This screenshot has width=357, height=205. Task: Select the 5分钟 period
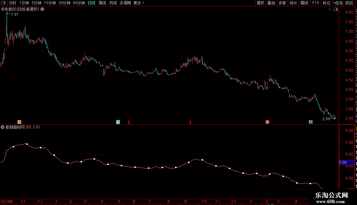[x=36, y=3]
